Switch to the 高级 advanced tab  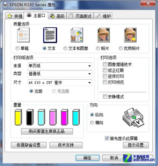click(57, 16)
